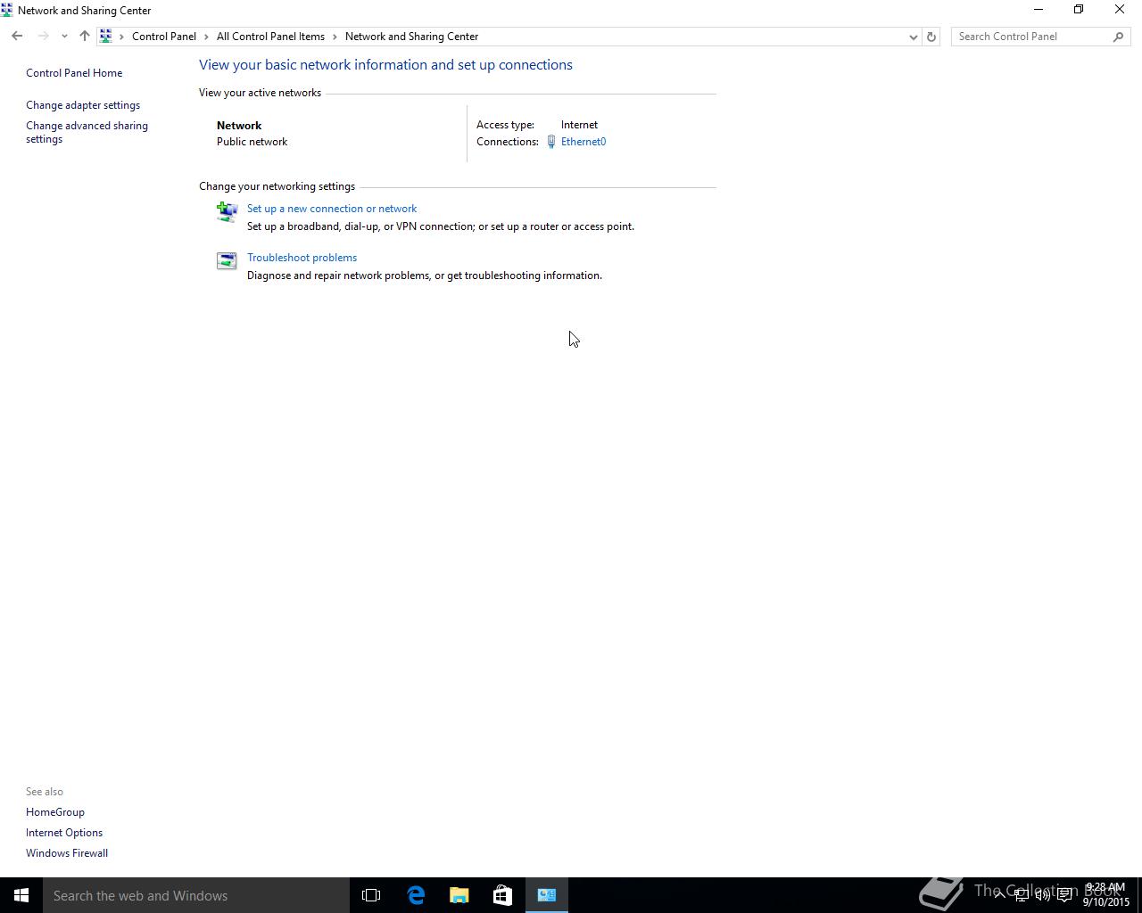Click Search the web and Windows box
1142x913 pixels.
click(x=196, y=895)
